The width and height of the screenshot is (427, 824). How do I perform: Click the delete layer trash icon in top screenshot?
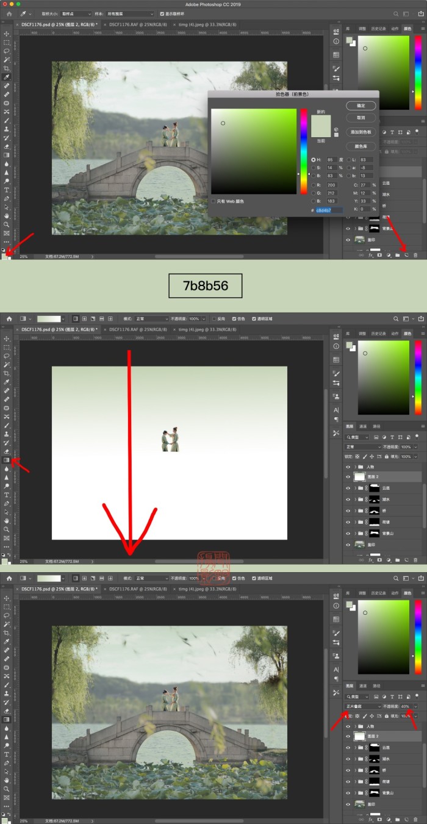point(415,255)
